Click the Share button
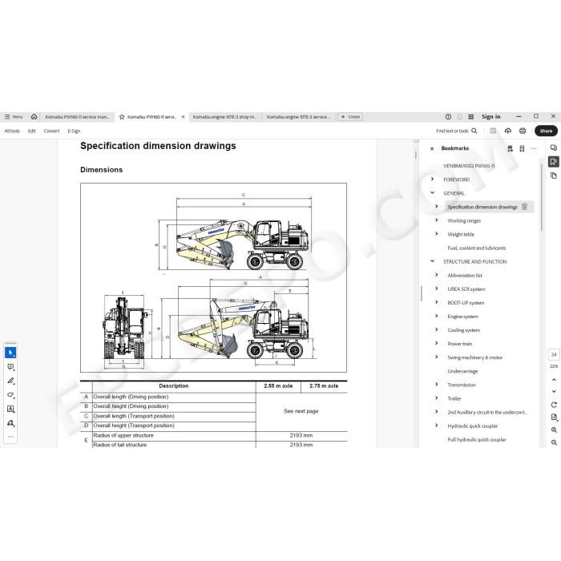Viewport: 561px width, 561px height. point(546,131)
